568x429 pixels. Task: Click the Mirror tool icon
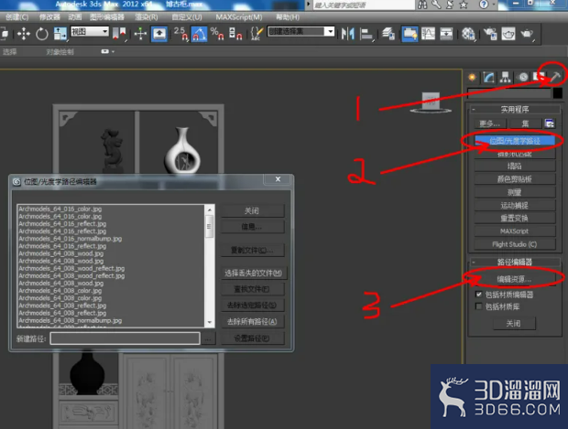(348, 34)
